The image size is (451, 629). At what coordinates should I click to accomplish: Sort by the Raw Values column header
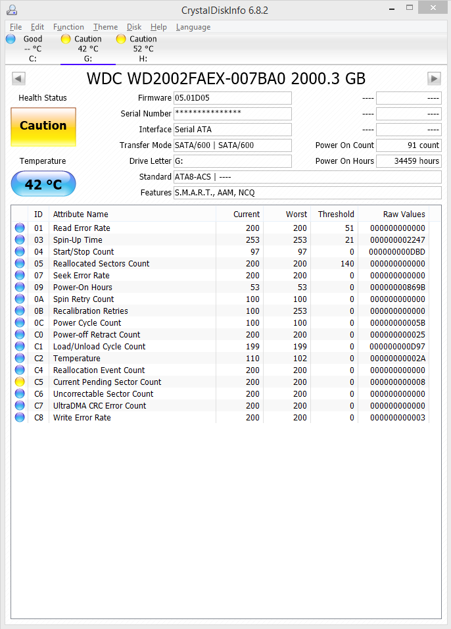404,214
